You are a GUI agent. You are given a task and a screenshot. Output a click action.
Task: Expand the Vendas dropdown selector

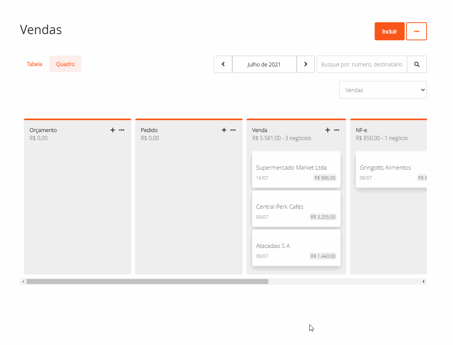pyautogui.click(x=383, y=90)
